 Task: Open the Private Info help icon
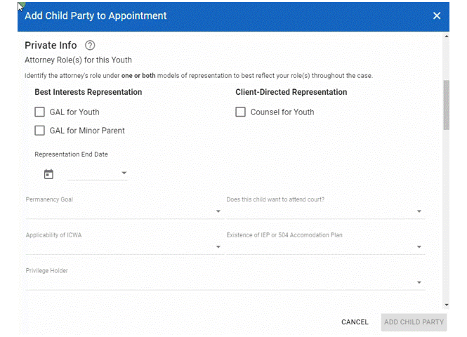[90, 46]
